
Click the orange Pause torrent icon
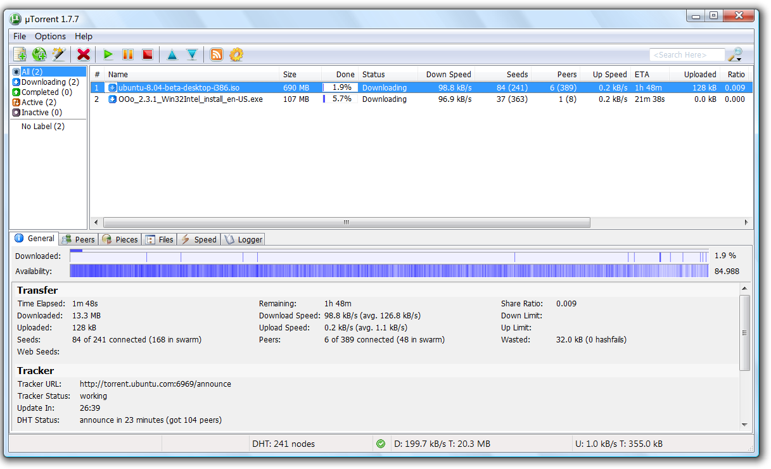[128, 54]
